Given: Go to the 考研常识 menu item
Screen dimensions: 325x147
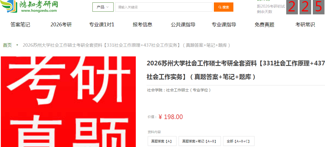Looking at the screenshot, I should pos(305,25).
